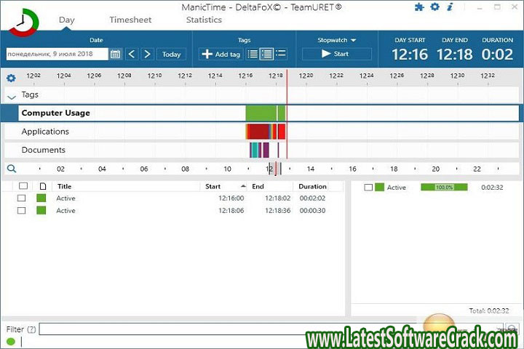Viewport: 524px width, 349px height.
Task: Open the Stopwatch dropdown
Action: (x=336, y=41)
